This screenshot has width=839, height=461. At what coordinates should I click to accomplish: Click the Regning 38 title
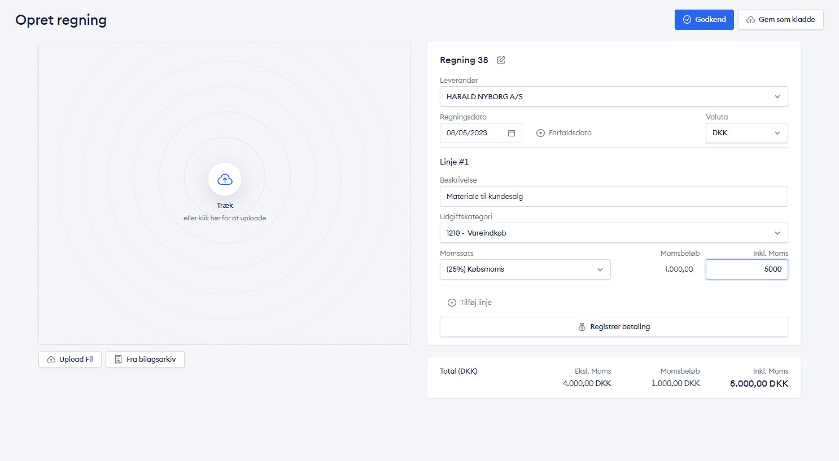click(464, 60)
